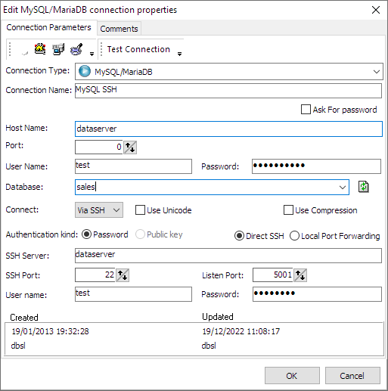Image resolution: width=388 pixels, height=391 pixels.
Task: Click dbsl under Updated
Action: pyautogui.click(x=209, y=346)
